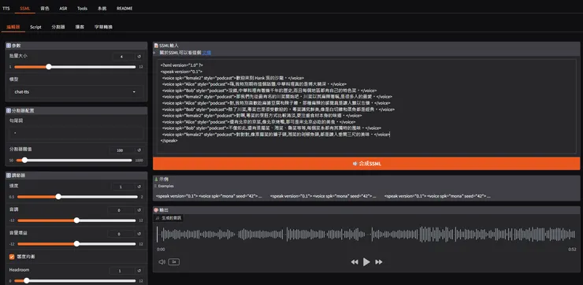Open the 播客 sub-tab
Viewport: 583px width, 285px height.
tap(80, 27)
